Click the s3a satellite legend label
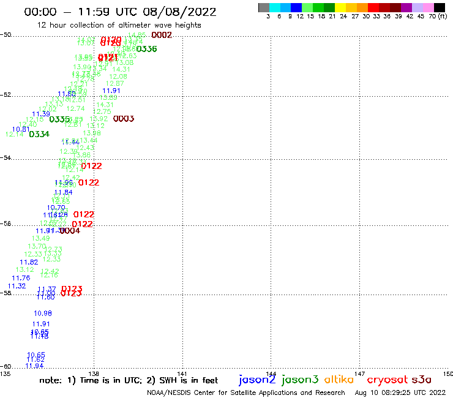Viewport: 453px width, 398px height. (421, 380)
